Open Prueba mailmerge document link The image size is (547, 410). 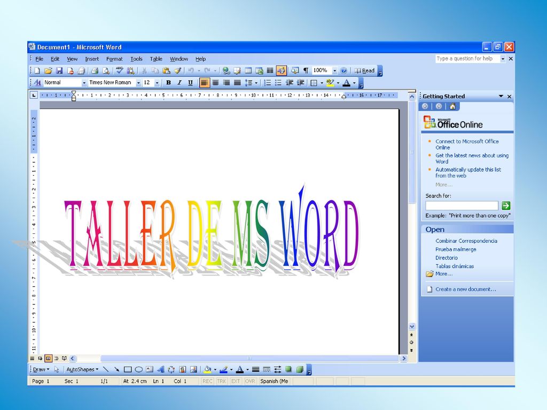pos(456,249)
